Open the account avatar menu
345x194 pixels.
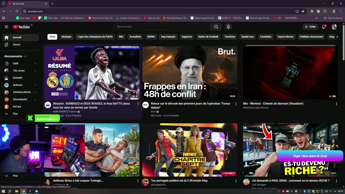click(x=334, y=27)
